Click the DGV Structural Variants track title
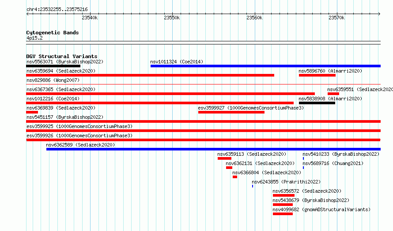Image resolution: width=393 pixels, height=231 pixels. click(x=62, y=56)
